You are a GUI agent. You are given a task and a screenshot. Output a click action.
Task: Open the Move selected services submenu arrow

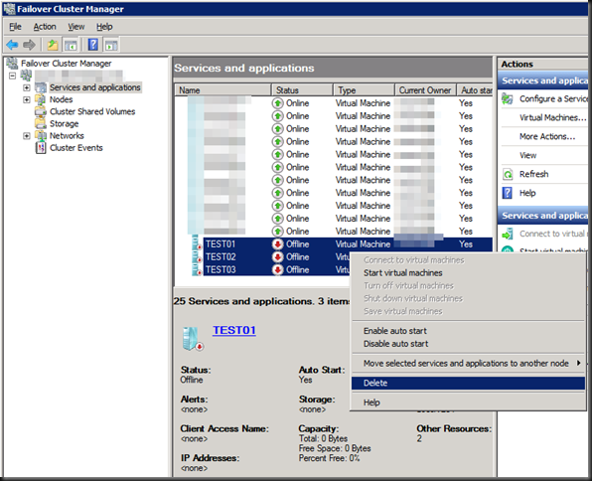(578, 363)
